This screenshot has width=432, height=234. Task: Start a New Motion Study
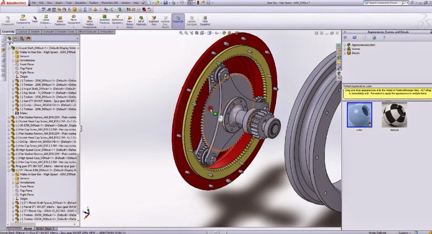click(x=130, y=22)
